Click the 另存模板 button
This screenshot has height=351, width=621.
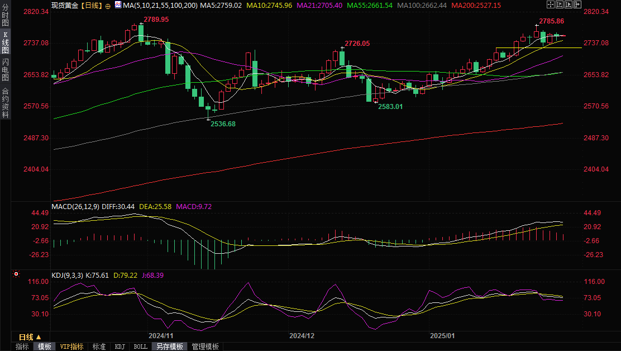point(170,347)
